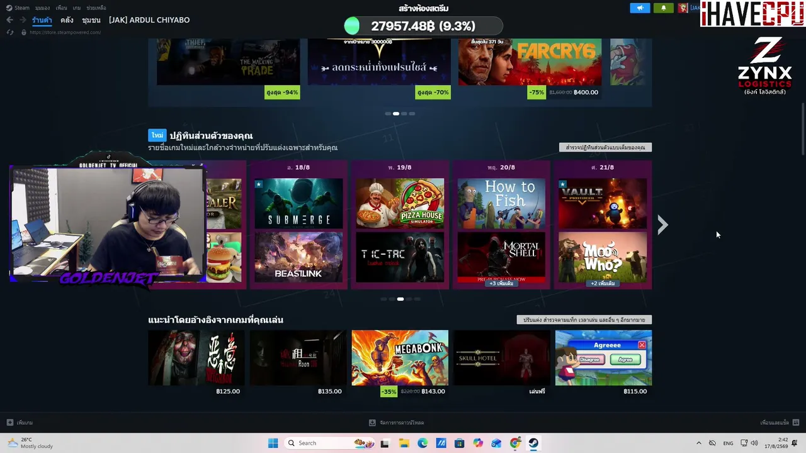806x453 pixels.
Task: Advance the calendar with the right arrow
Action: click(662, 225)
